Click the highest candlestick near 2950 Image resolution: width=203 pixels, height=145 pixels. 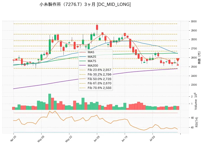coord(97,27)
